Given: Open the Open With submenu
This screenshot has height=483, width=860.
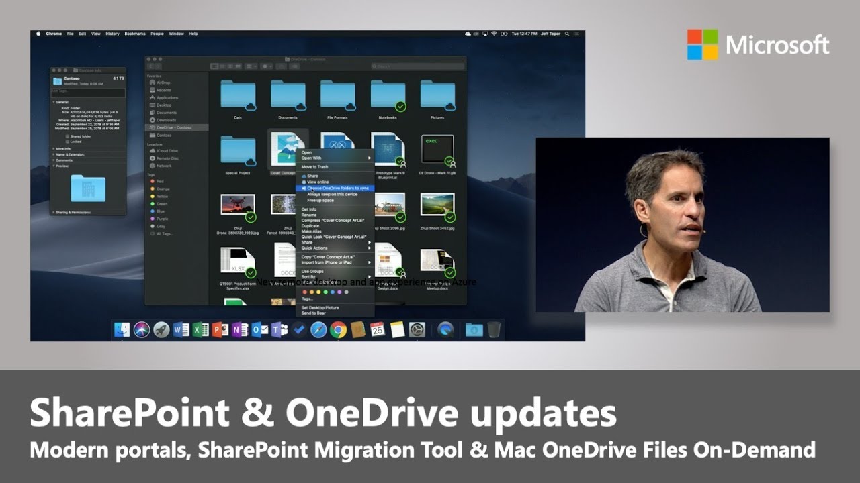Looking at the screenshot, I should pos(335,158).
